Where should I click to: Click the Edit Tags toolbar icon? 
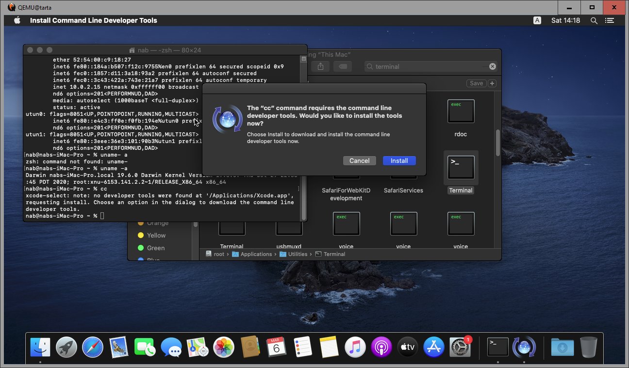(x=342, y=66)
